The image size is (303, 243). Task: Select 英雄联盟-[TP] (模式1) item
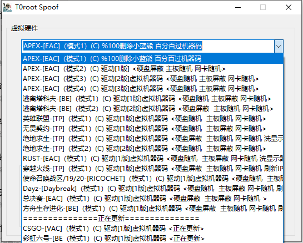(152, 119)
